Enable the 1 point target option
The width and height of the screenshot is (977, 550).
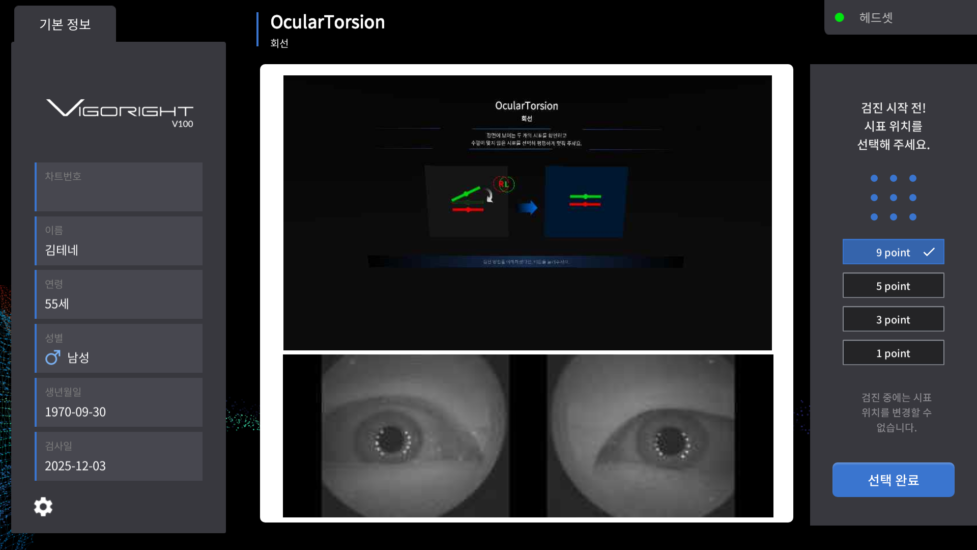pos(893,352)
